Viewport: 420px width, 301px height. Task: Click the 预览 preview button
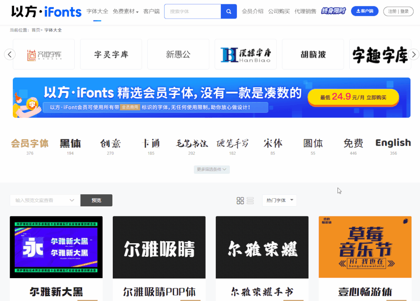click(x=96, y=200)
